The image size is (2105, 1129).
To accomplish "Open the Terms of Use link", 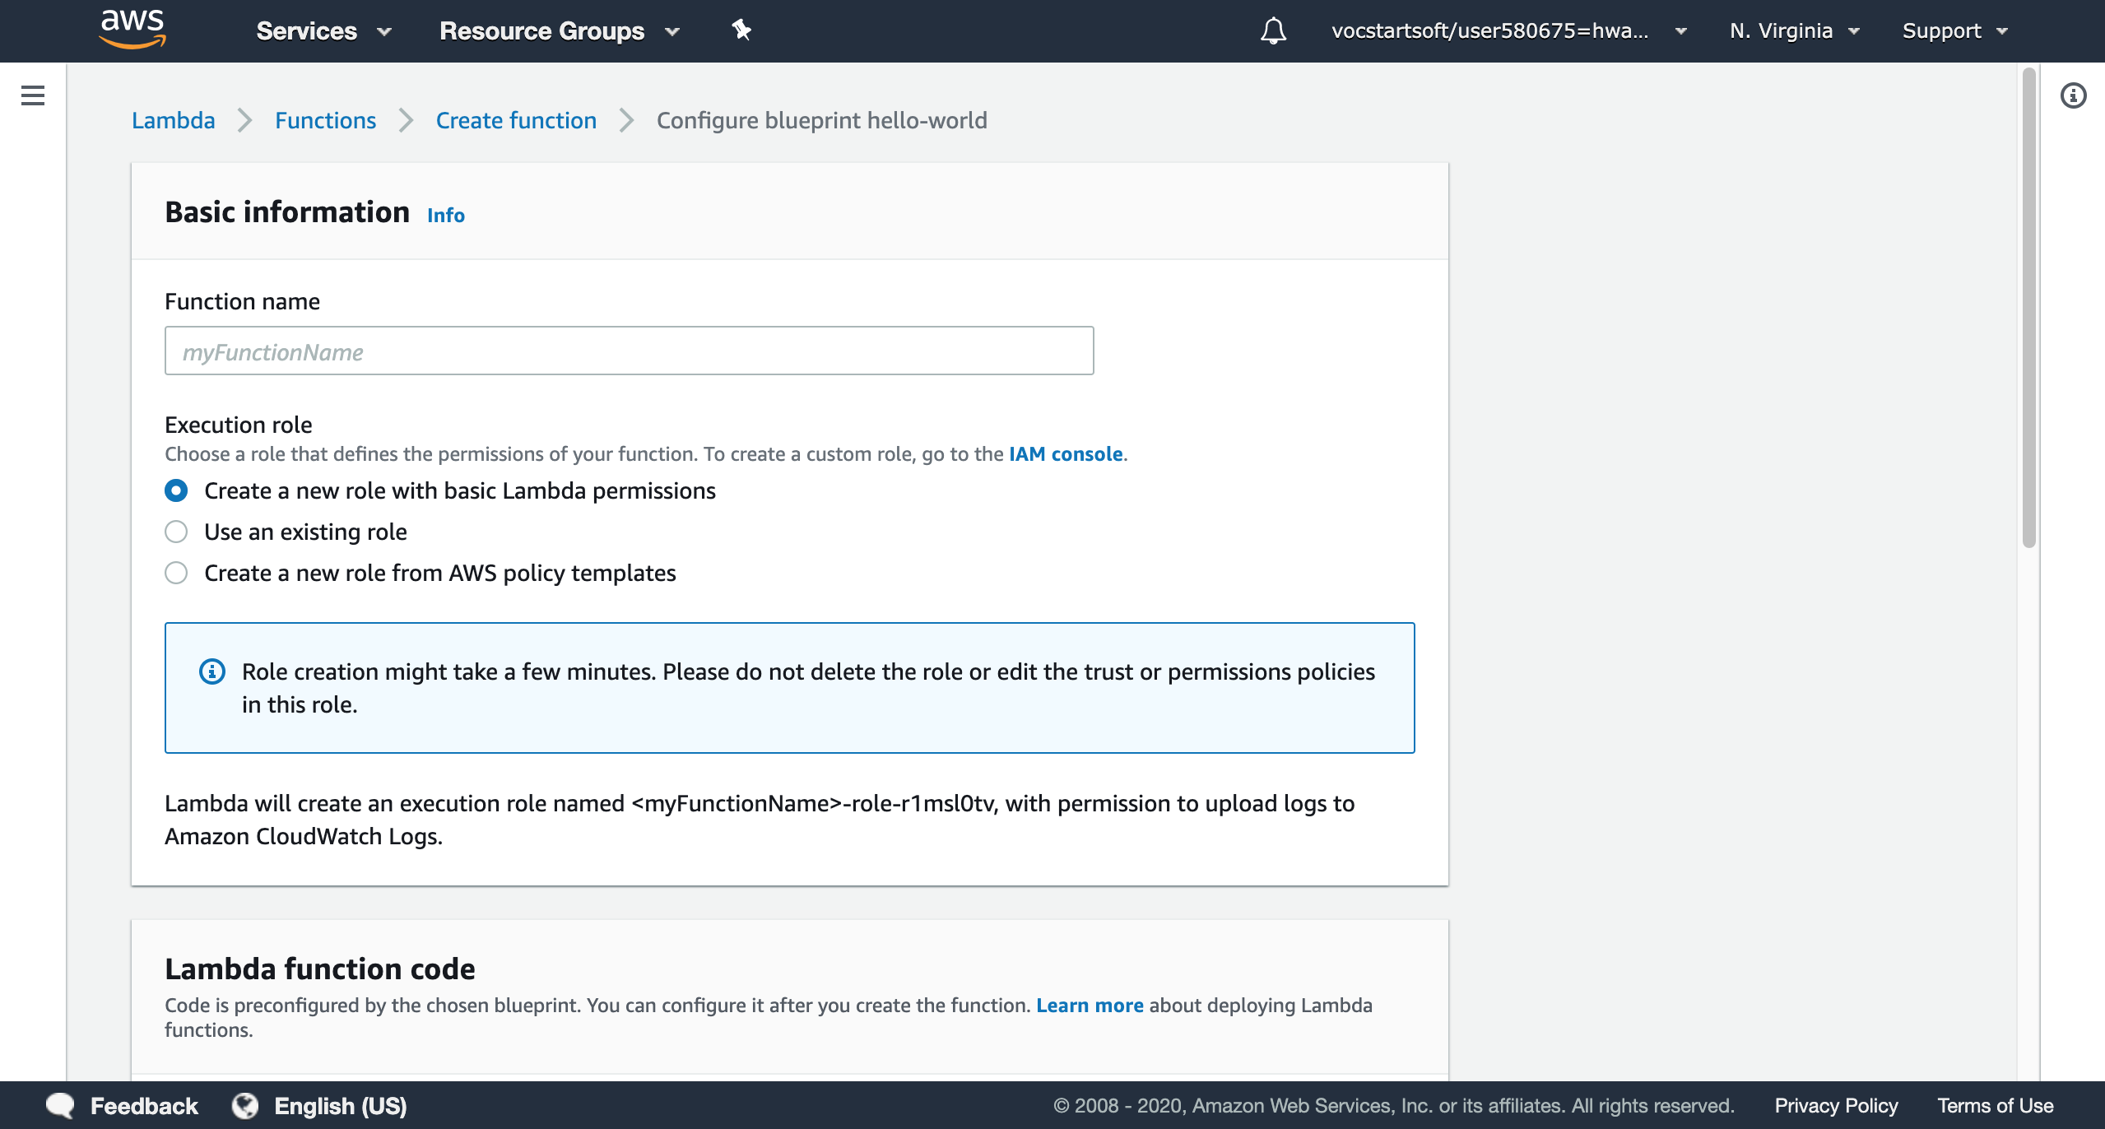I will [1995, 1105].
